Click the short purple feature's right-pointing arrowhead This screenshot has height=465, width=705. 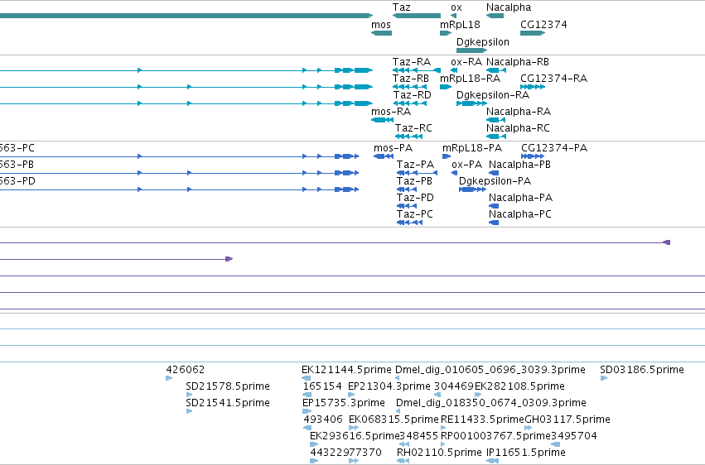(229, 259)
